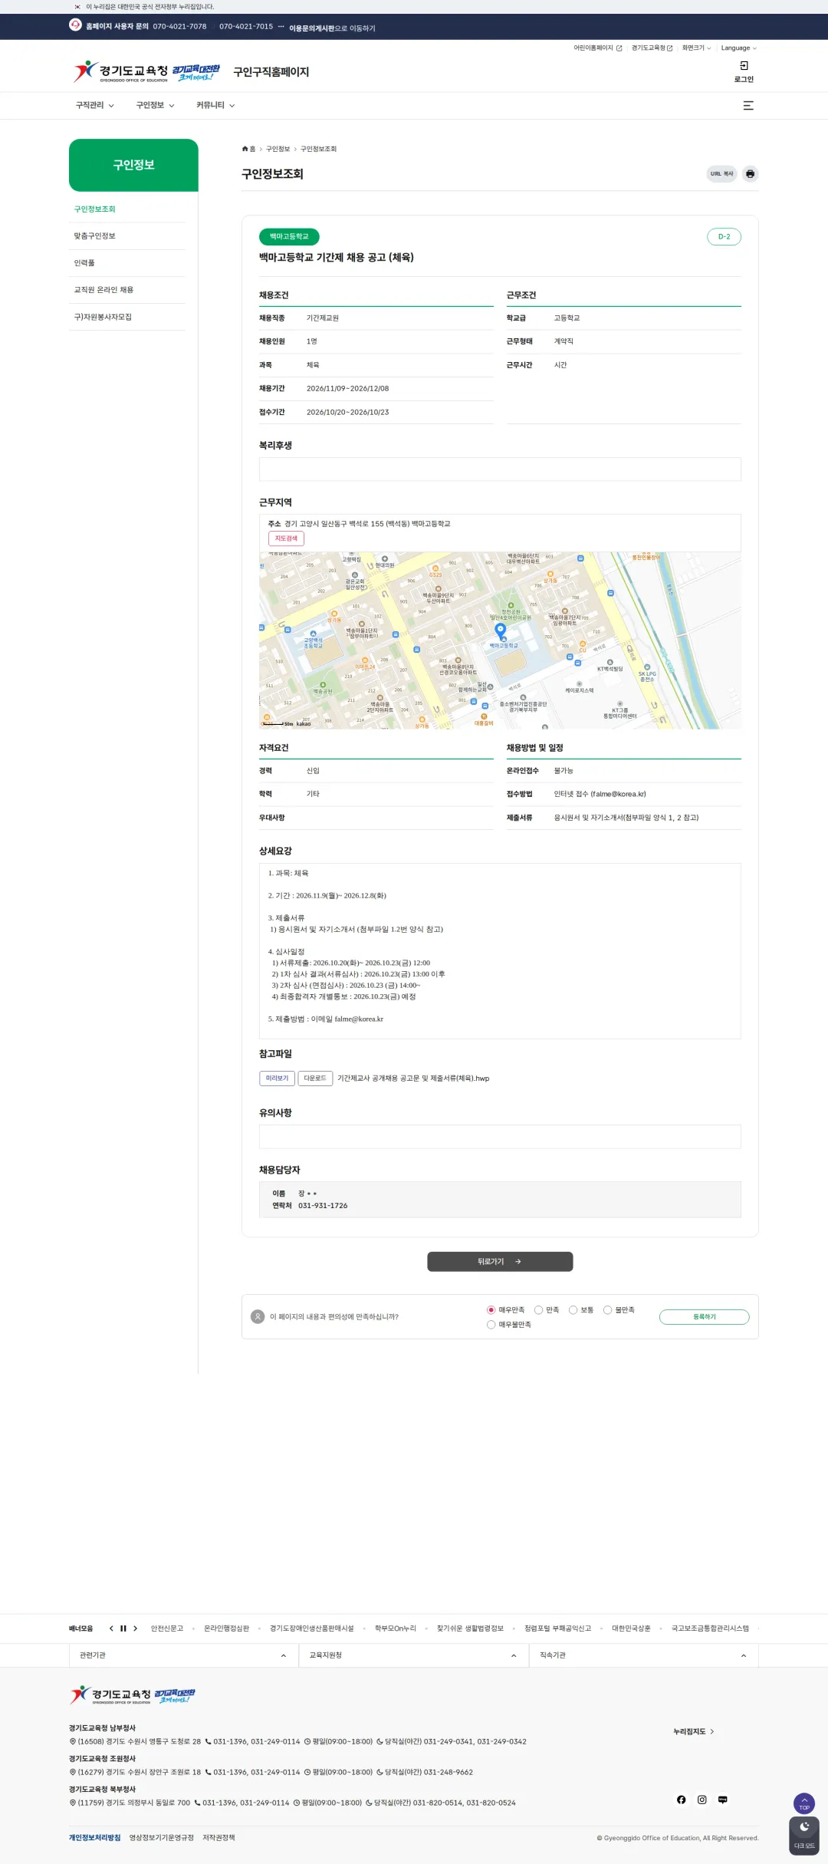Open 구)자원봉사자모집 in the sidebar

pyautogui.click(x=103, y=317)
